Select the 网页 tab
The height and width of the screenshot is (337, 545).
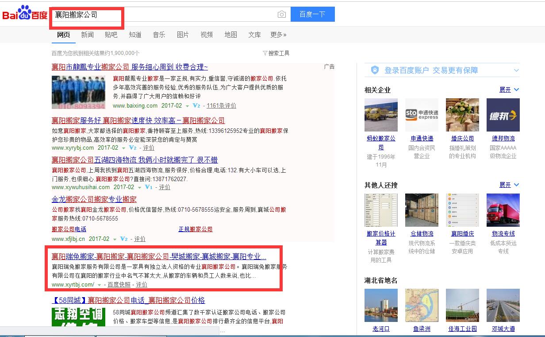tap(63, 35)
